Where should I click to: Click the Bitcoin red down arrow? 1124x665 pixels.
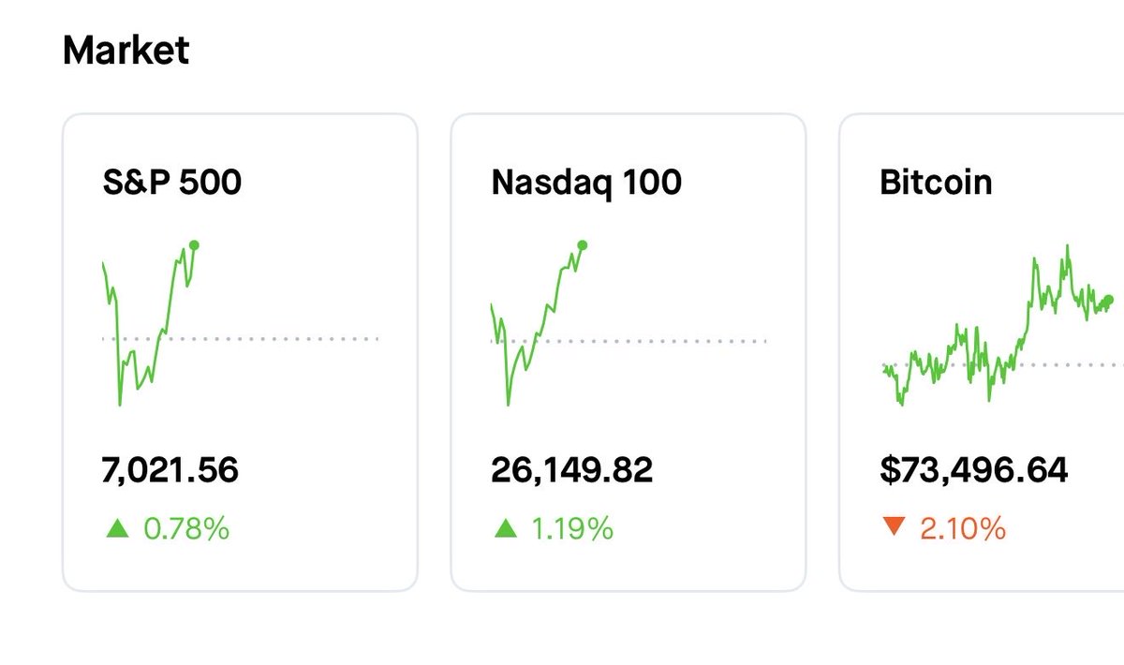point(895,528)
